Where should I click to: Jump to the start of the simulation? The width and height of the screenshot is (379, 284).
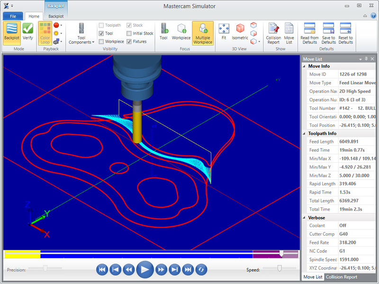click(102, 269)
